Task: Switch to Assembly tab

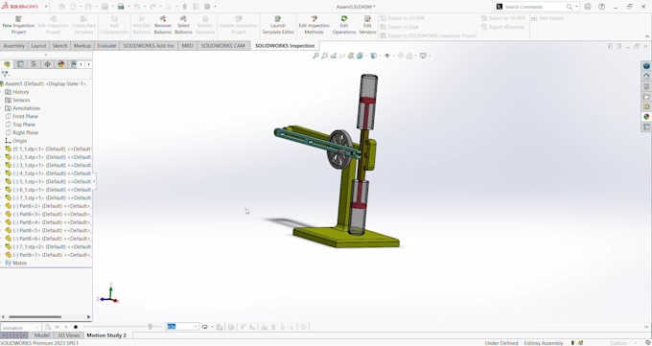Action: point(14,46)
